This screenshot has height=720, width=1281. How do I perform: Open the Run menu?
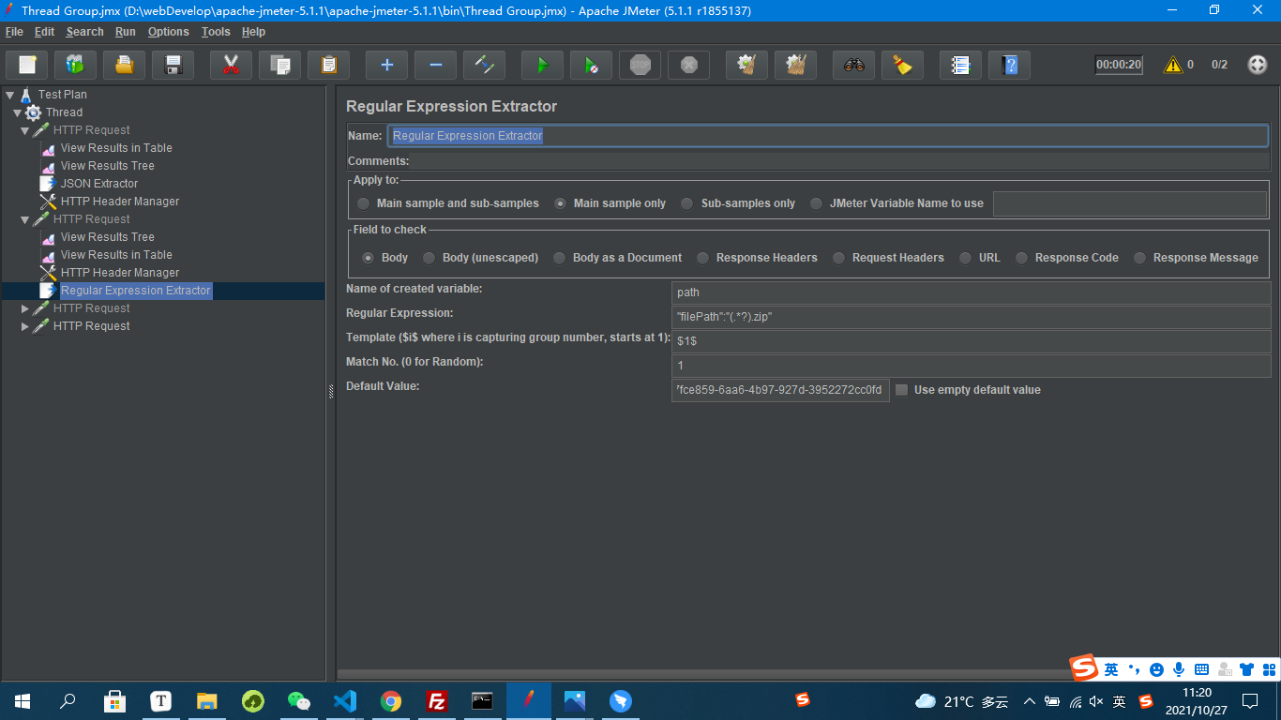pos(125,31)
